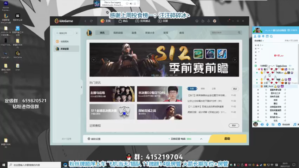This screenshot has width=299, height=168.
Task: Click the 更多 button beside news filters
Action: click(x=235, y=89)
